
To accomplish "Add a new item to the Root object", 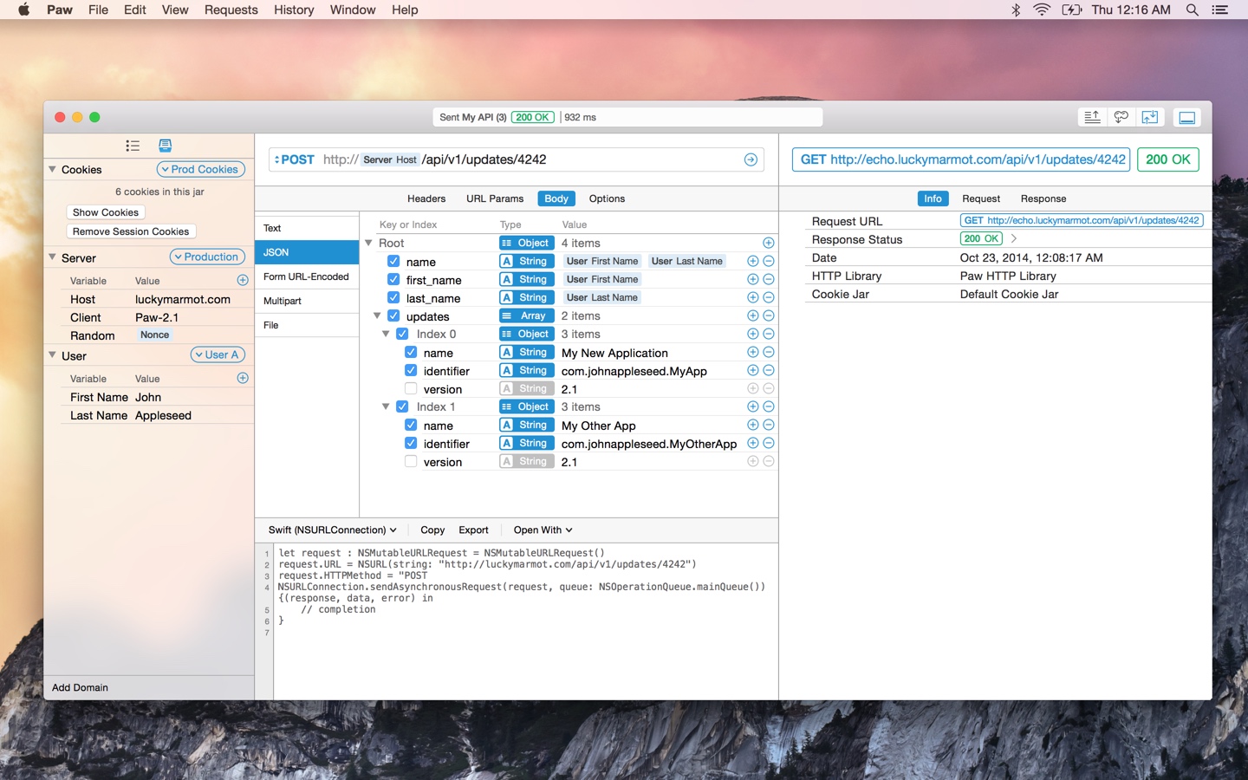I will 768,243.
